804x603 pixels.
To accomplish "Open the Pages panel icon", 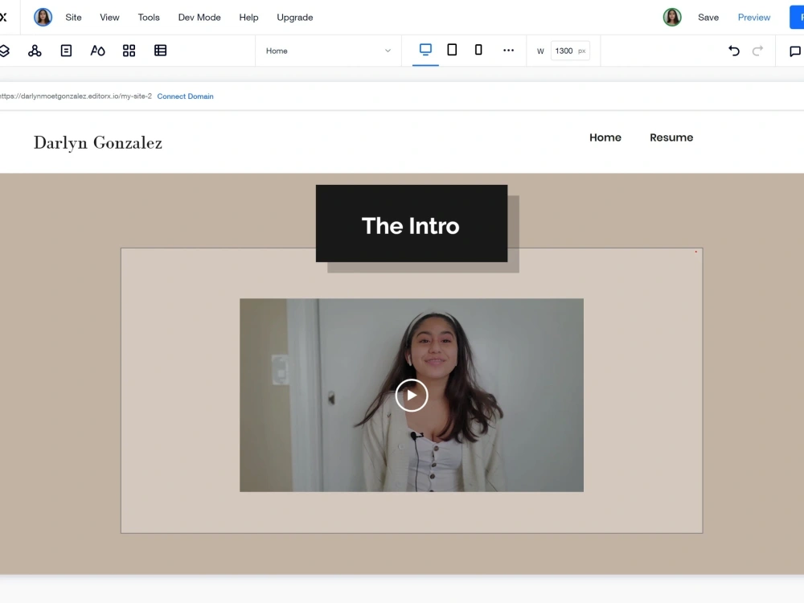I will pyautogui.click(x=66, y=51).
